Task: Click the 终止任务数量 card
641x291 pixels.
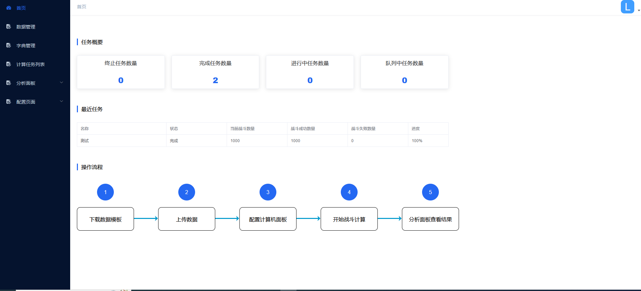Action: click(121, 72)
